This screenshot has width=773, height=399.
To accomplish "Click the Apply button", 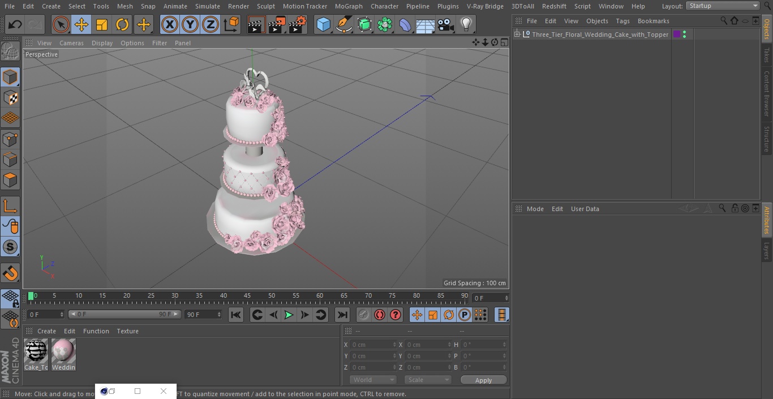I will [483, 380].
